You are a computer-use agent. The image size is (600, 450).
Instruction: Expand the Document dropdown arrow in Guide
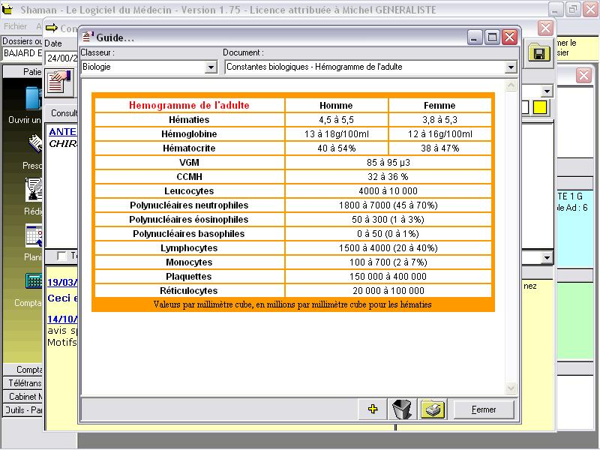coord(511,67)
